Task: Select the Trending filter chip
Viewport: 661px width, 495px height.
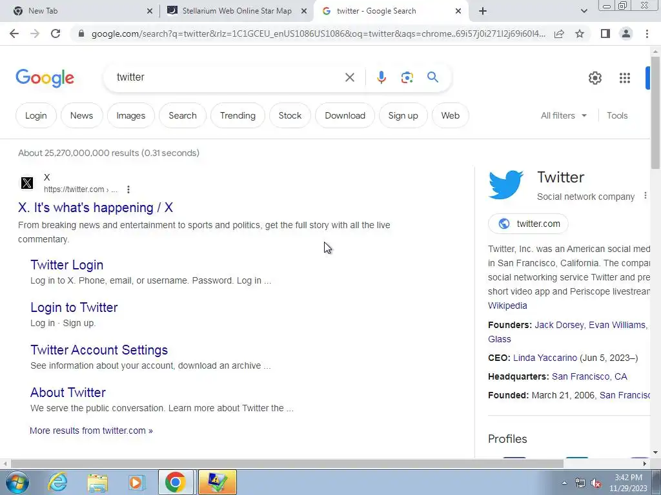Action: click(238, 115)
